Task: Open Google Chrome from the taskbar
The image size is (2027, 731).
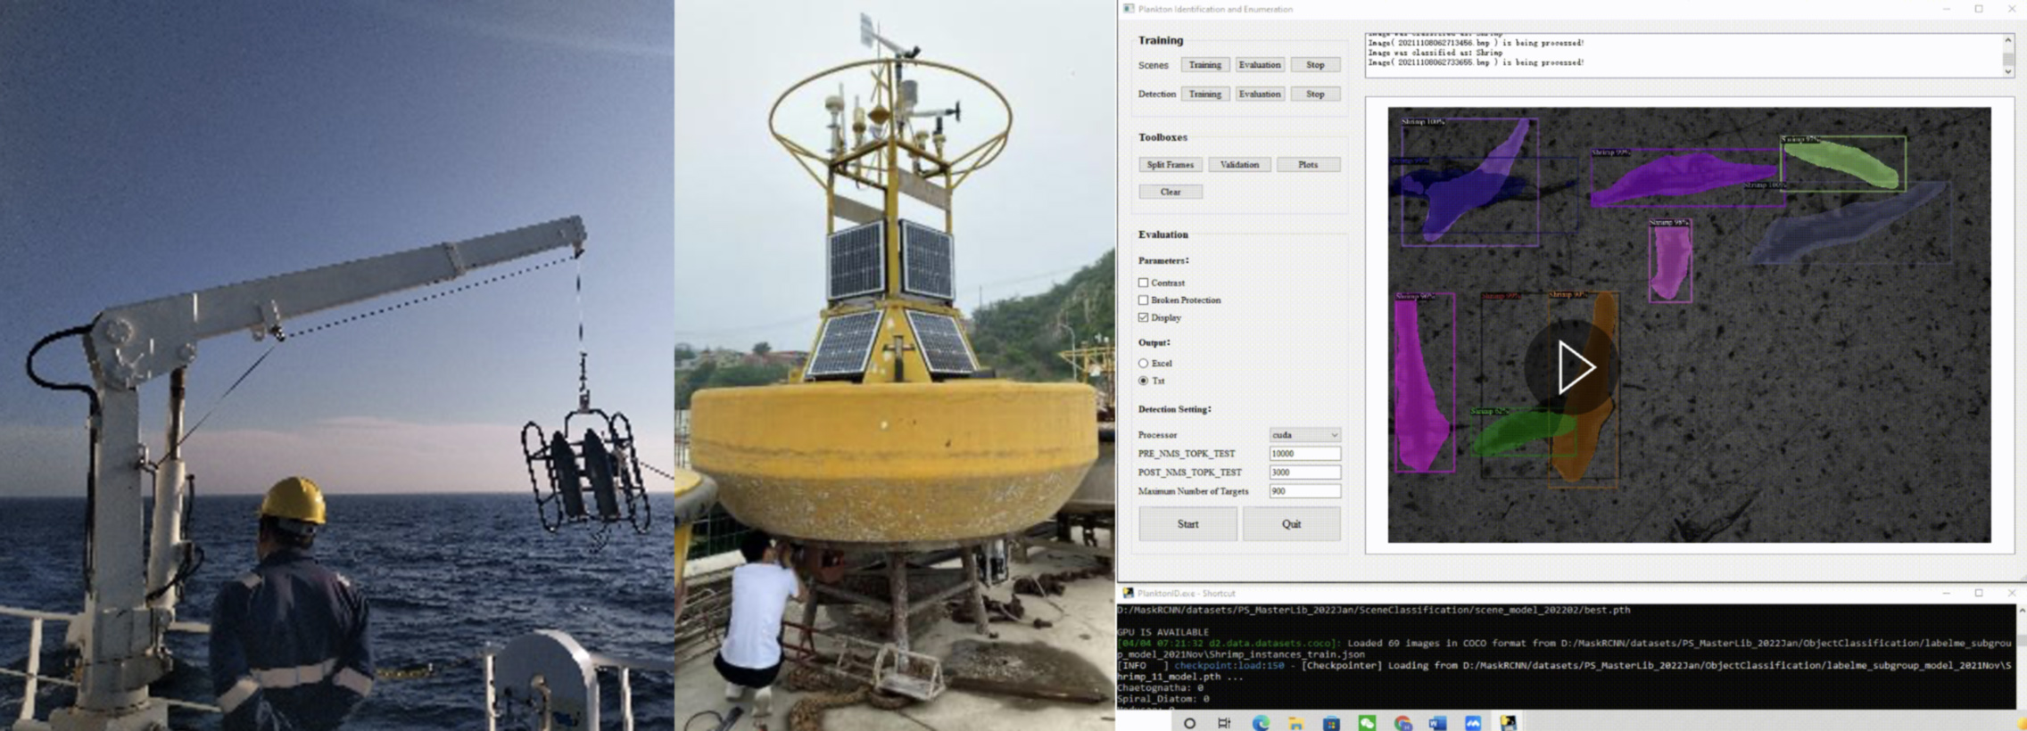Action: pyautogui.click(x=1402, y=723)
